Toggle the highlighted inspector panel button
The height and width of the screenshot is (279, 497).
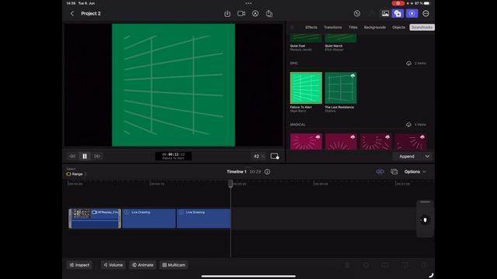tap(412, 14)
